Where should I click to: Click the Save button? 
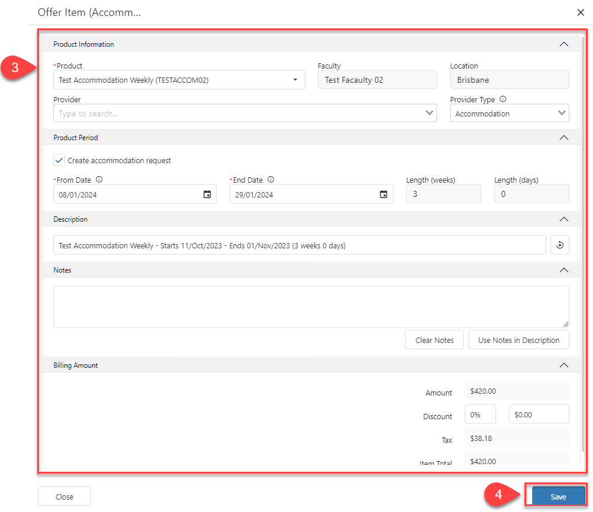[x=558, y=497]
